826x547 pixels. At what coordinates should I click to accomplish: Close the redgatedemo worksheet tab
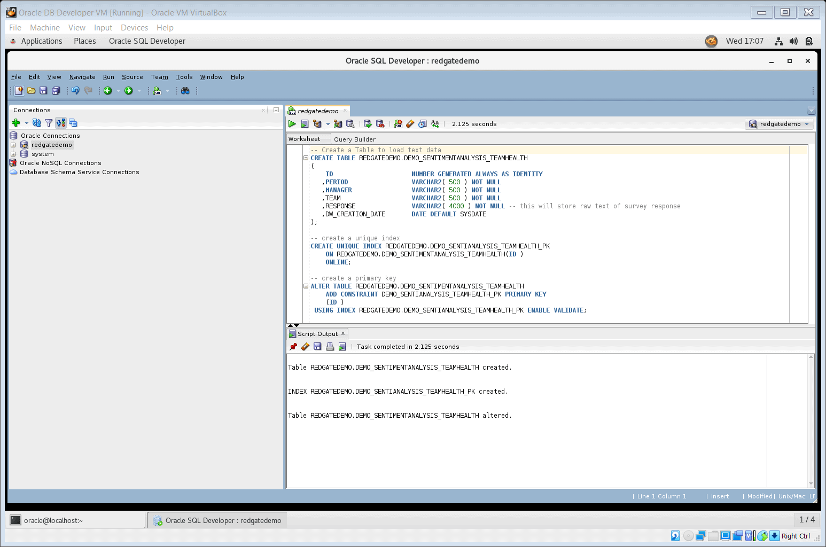click(345, 111)
